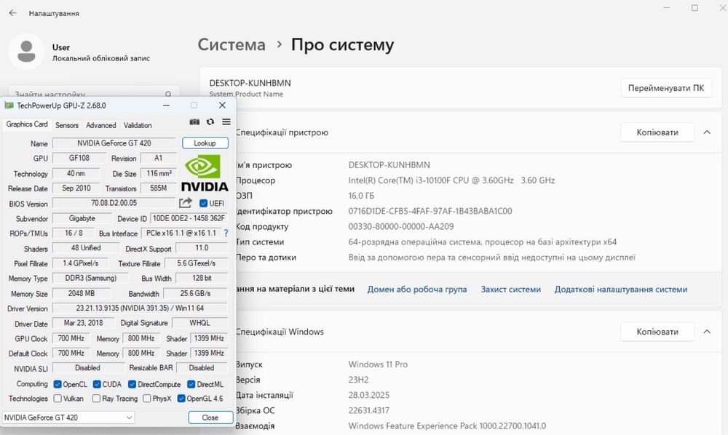Toggle the PhysX checkbox
Screen dimensions: 728x435
point(147,399)
